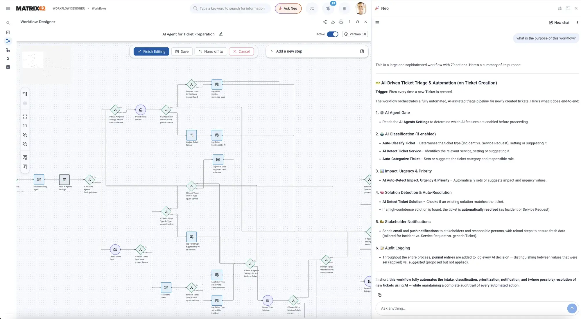Click the search icon in left sidebar
This screenshot has width=581, height=319.
pyautogui.click(x=8, y=23)
